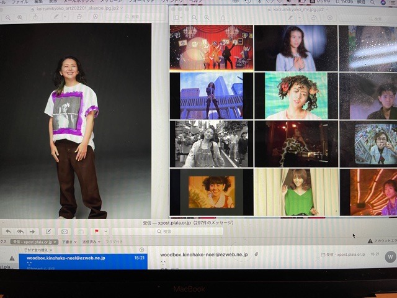Flag the selected message red
Screen dimensions: 397x298
coord(97,232)
